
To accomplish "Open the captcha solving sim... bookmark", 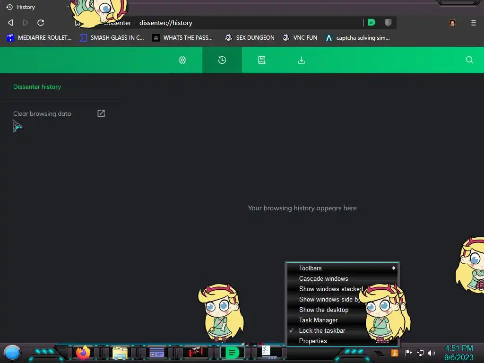I will tap(358, 38).
